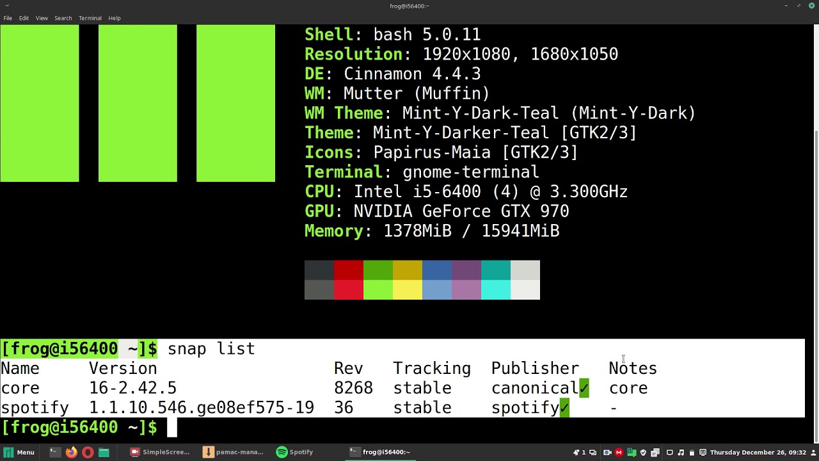Click the 'canonical' publisher entry
This screenshot has height=461, width=819.
[535, 389]
